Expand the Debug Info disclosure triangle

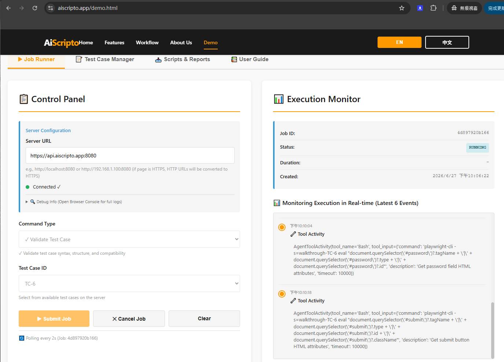pos(27,202)
